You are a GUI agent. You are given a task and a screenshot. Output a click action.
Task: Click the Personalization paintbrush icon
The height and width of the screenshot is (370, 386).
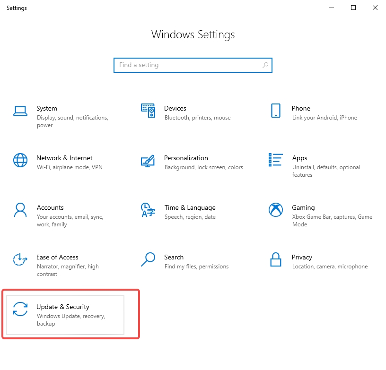tap(148, 161)
